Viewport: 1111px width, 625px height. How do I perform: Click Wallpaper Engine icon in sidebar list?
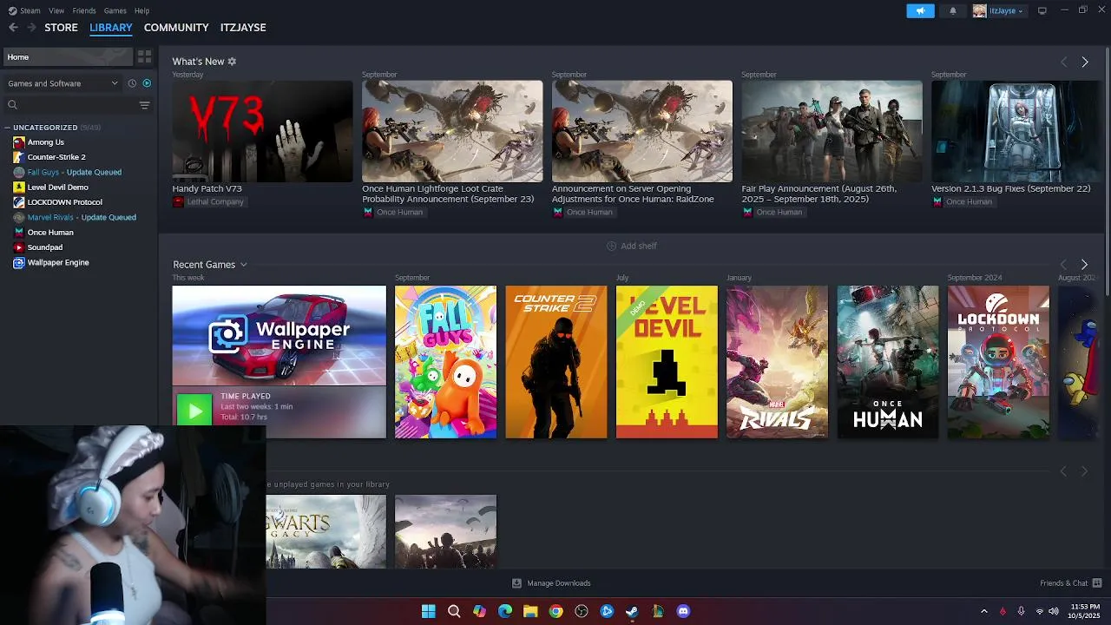click(x=19, y=262)
